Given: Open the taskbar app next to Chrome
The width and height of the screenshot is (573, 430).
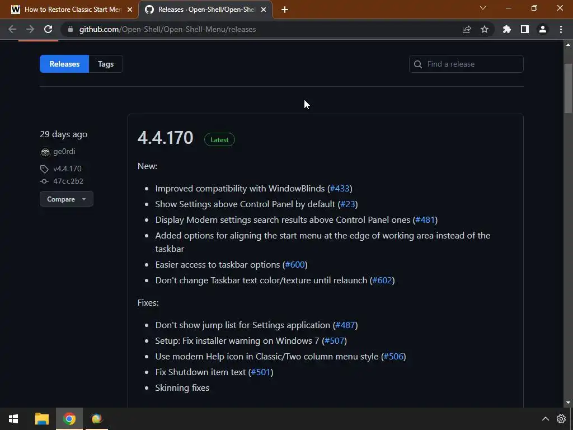Looking at the screenshot, I should pos(97,419).
